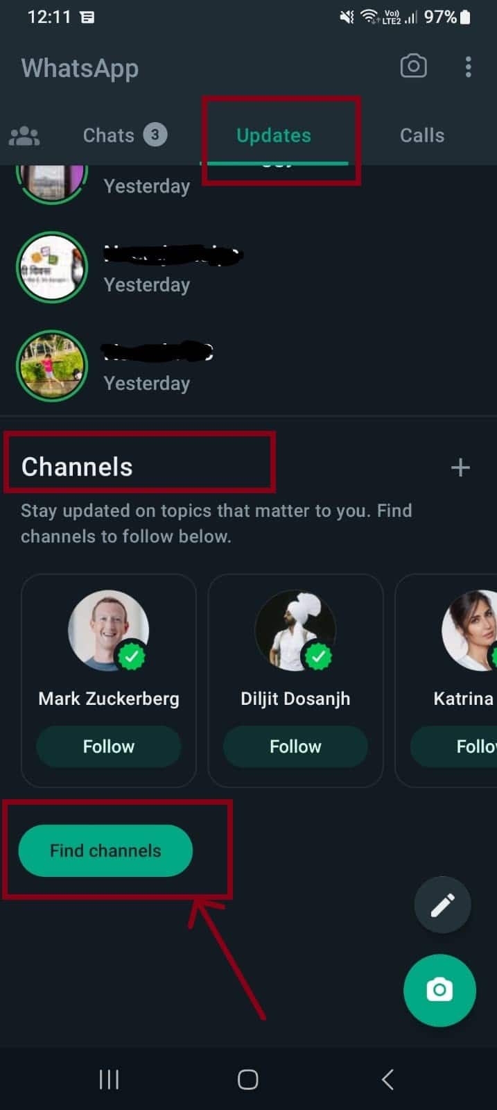497x1110 pixels.
Task: View the status with the garden photo
Action: 52,366
